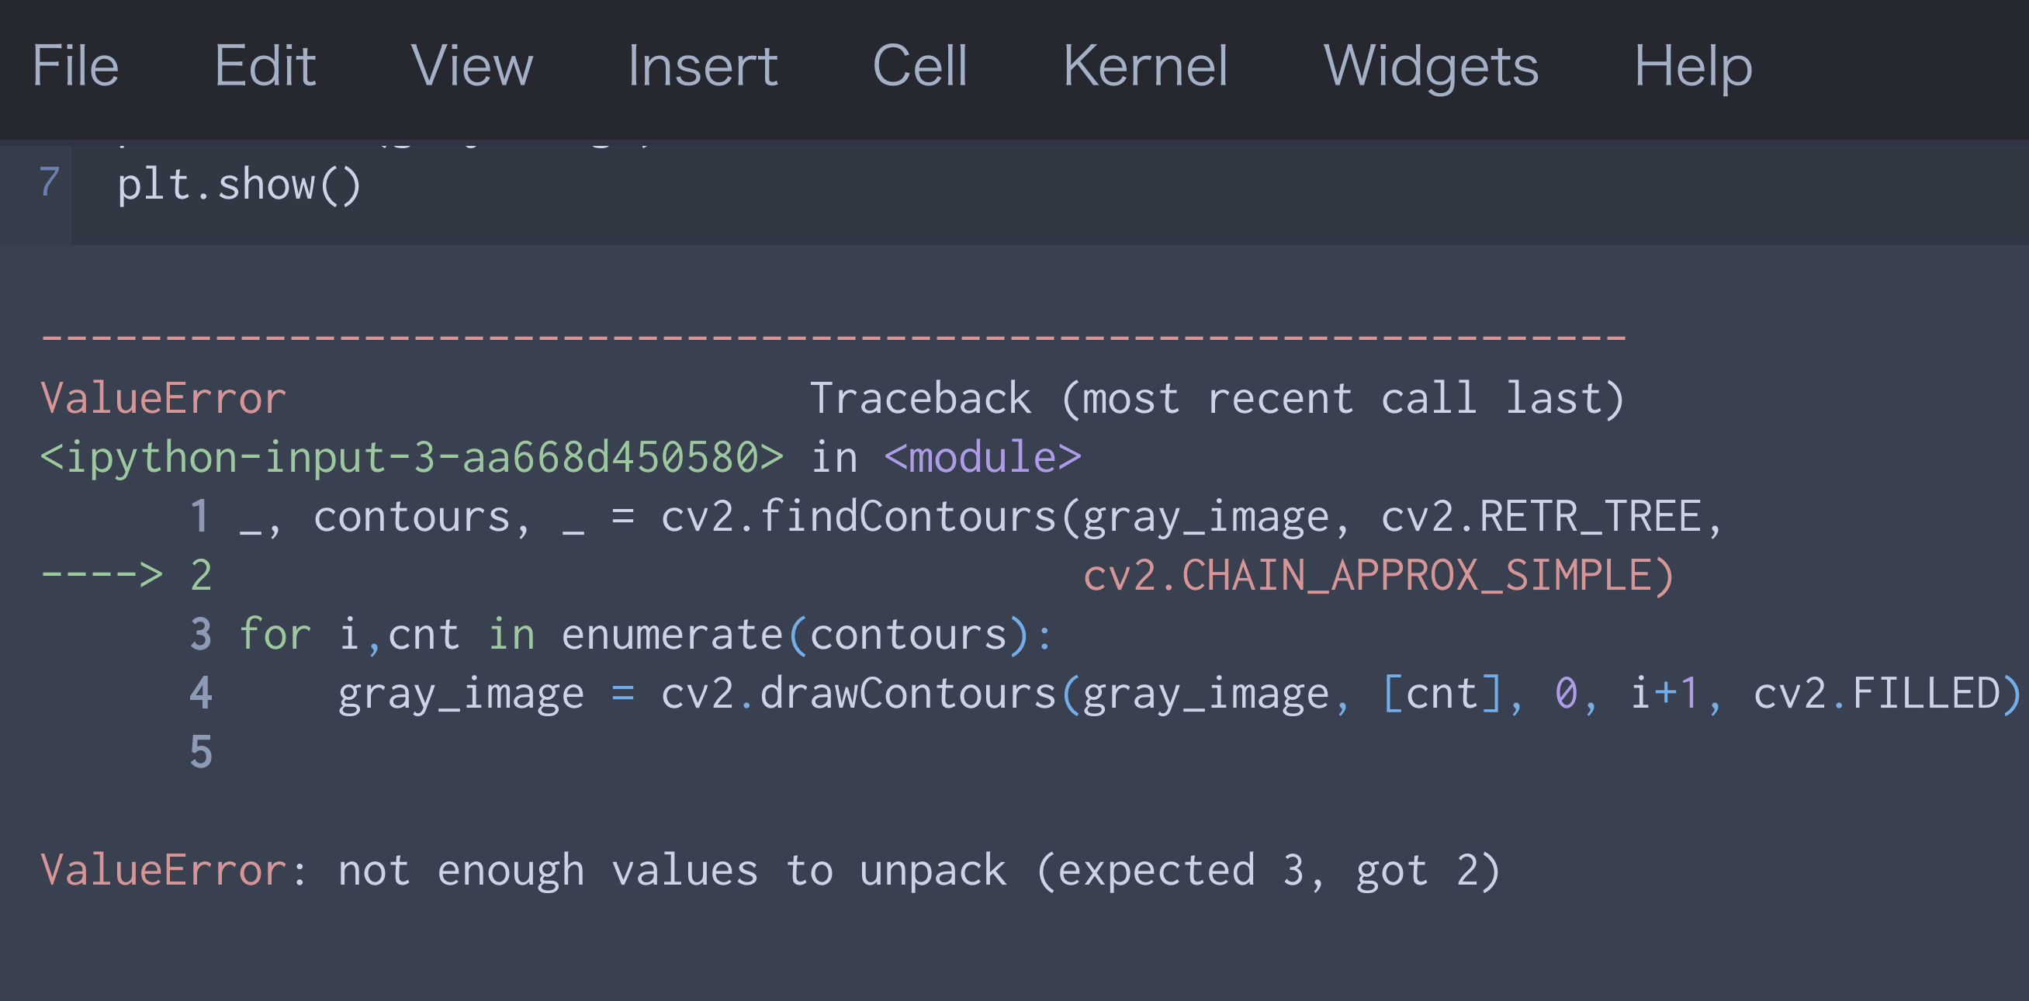Open the Insert menu
Viewport: 2029px width, 1001px height.
click(x=701, y=66)
